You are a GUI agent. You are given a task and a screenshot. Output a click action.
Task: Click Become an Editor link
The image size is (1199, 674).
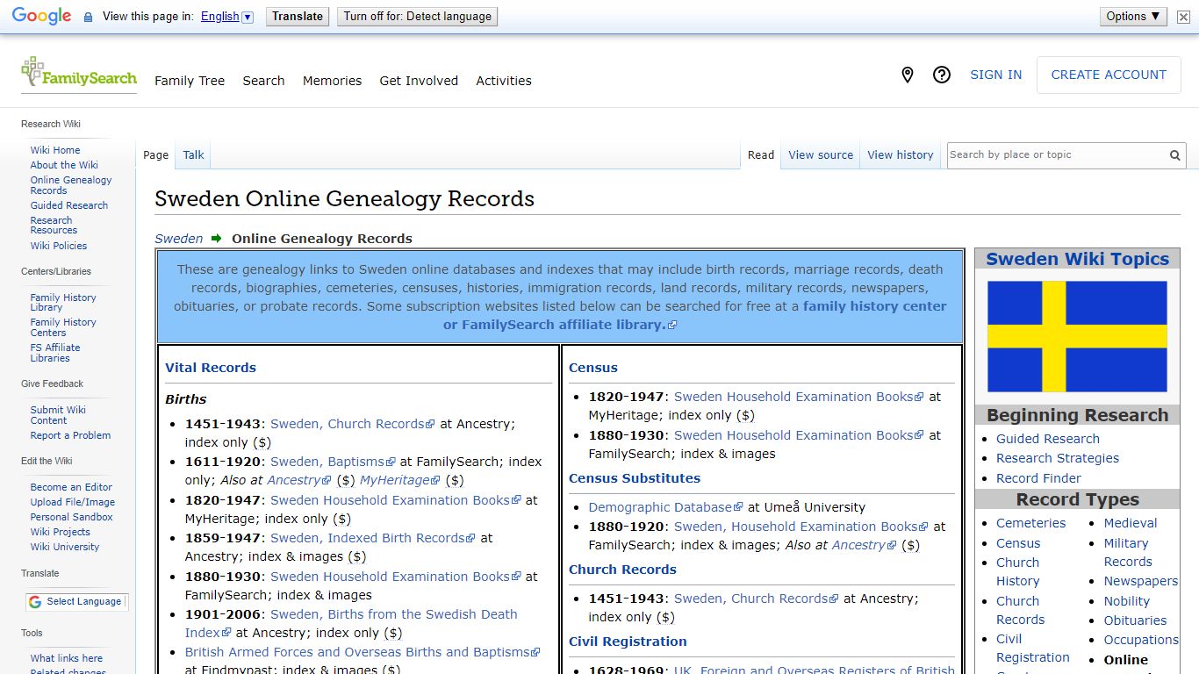(x=71, y=487)
